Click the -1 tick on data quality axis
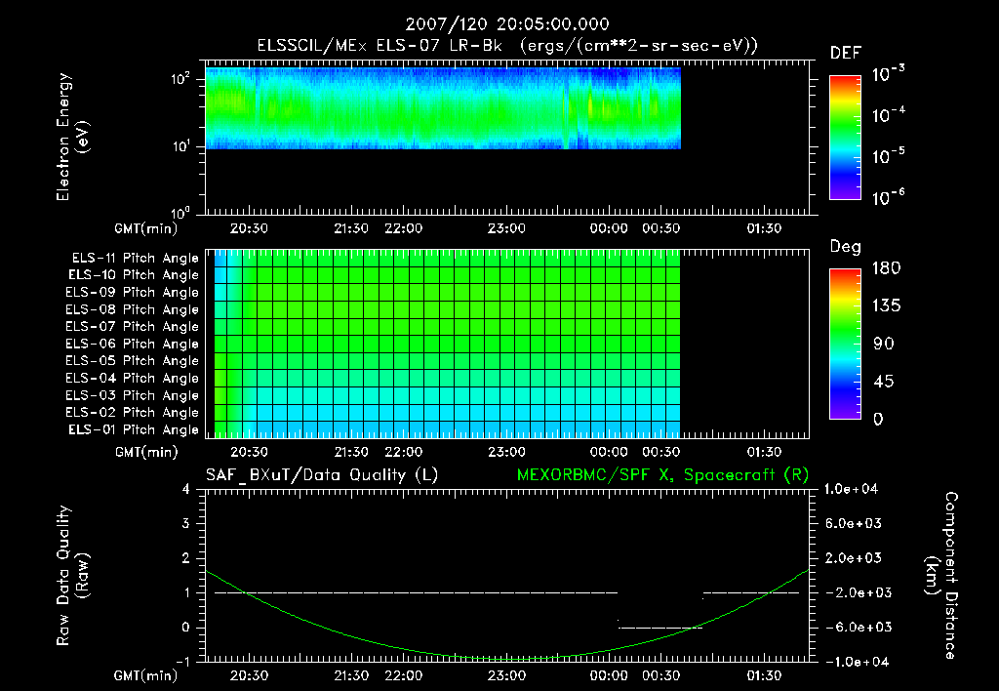Image resolution: width=999 pixels, height=691 pixels. (182, 662)
